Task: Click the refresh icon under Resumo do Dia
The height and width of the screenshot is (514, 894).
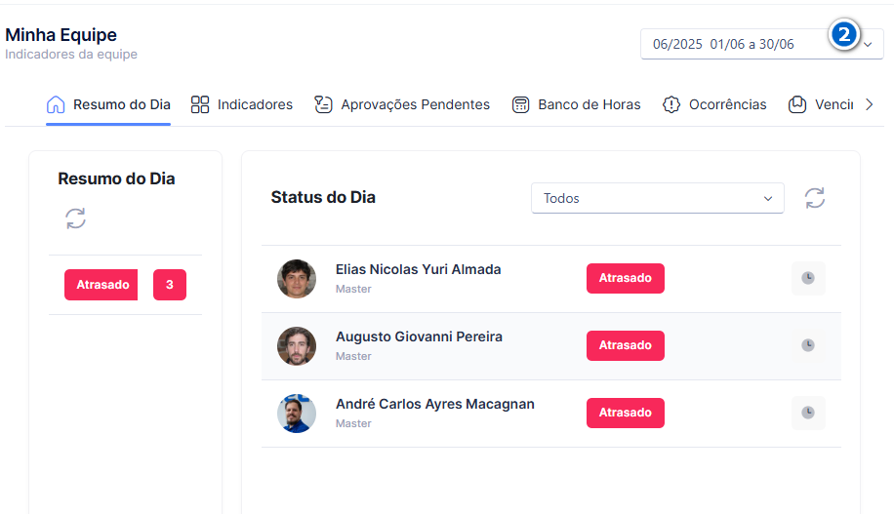Action: pyautogui.click(x=75, y=218)
